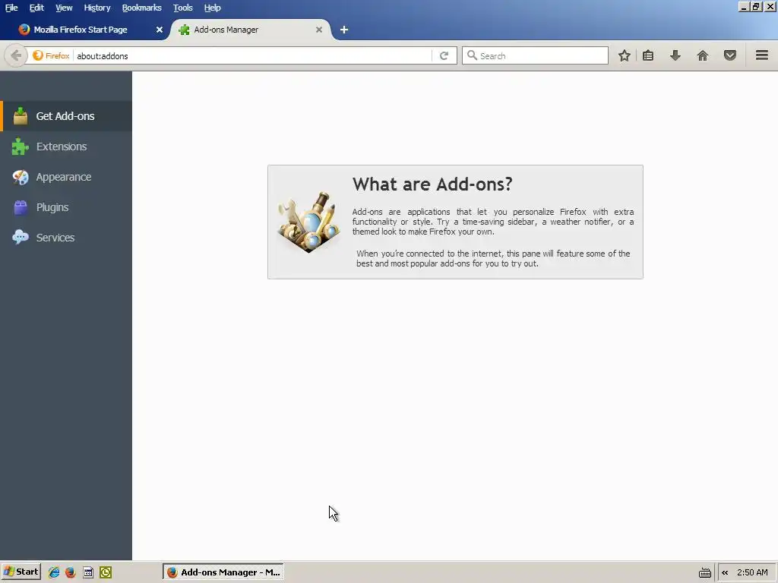Launch Firefox from quick launch
The width and height of the screenshot is (778, 583).
pyautogui.click(x=71, y=572)
